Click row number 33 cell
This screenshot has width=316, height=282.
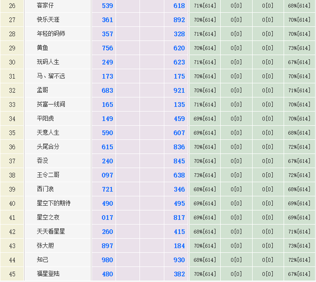12,105
